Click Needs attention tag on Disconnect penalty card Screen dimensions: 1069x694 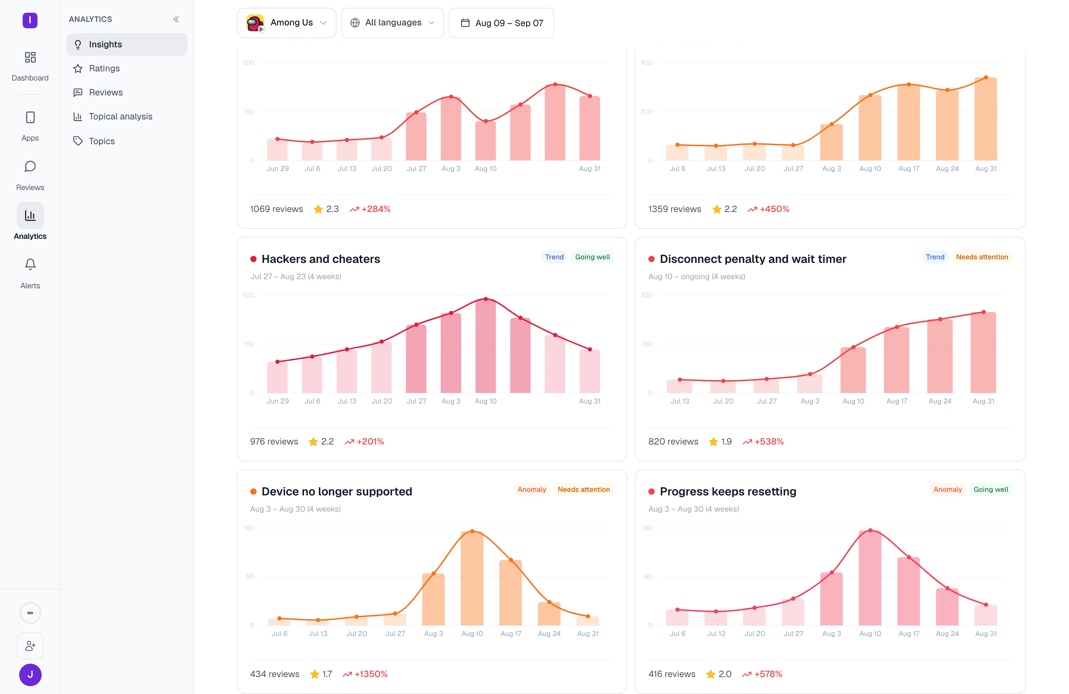982,257
